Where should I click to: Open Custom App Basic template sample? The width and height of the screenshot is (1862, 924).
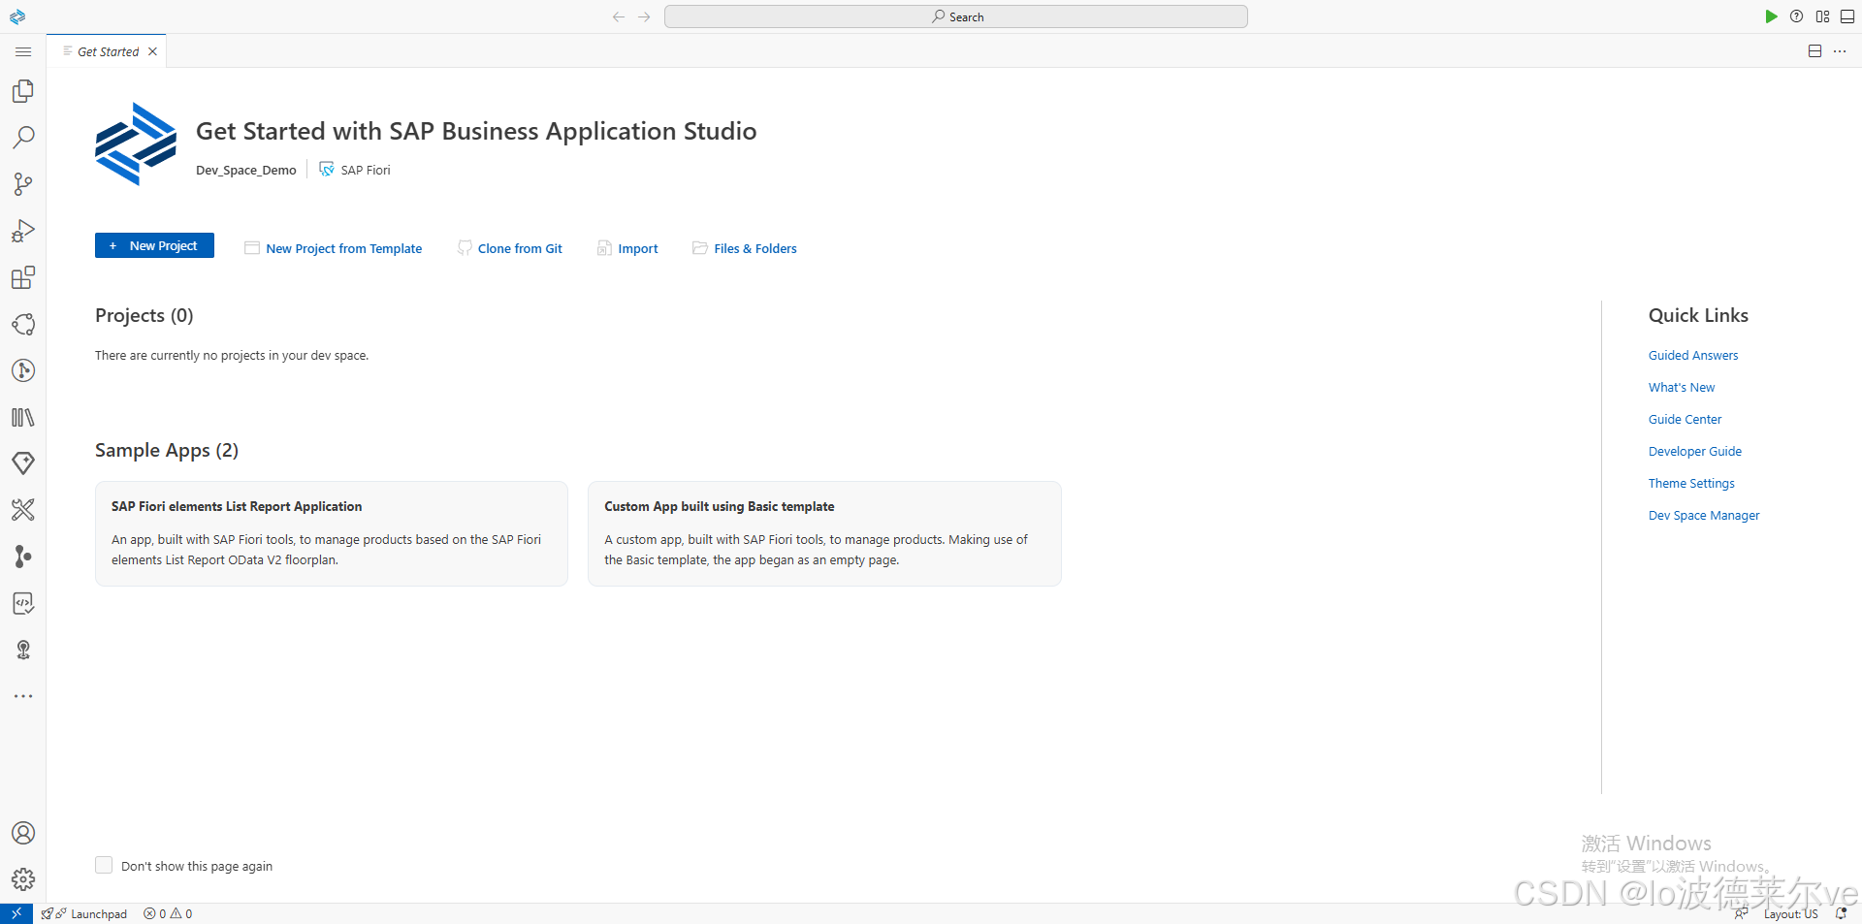point(824,533)
